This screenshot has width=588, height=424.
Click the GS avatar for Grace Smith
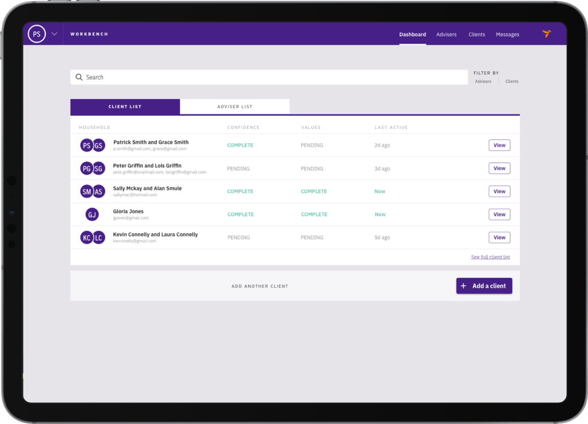tap(99, 146)
